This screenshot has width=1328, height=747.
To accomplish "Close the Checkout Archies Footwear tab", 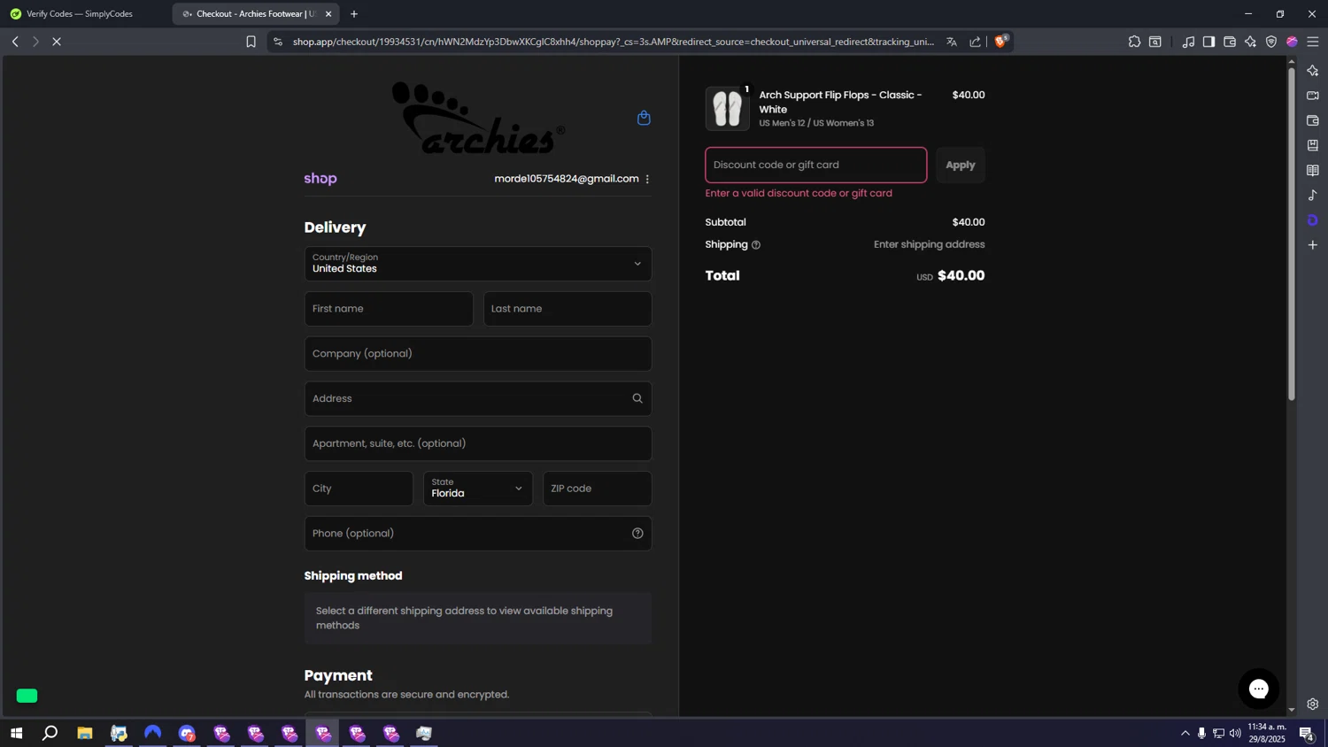I will (x=328, y=14).
